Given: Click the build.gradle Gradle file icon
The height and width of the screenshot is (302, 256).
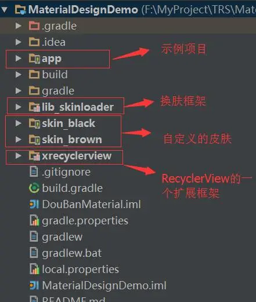Looking at the screenshot, I should point(34,188).
